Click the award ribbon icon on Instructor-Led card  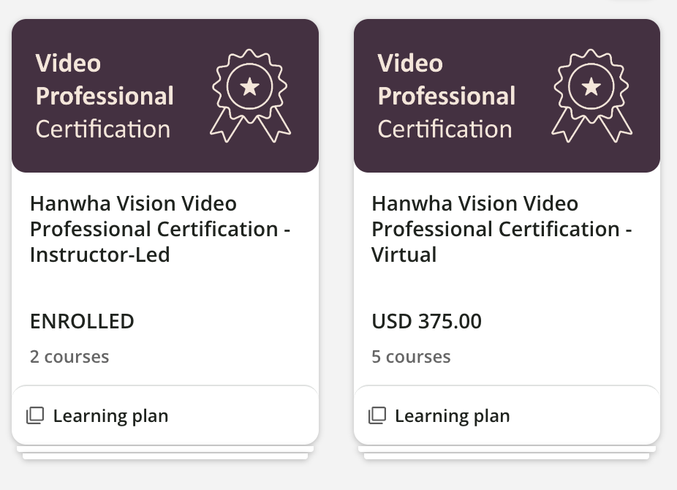250,95
